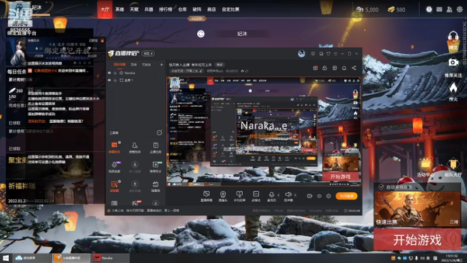The width and height of the screenshot is (467, 263).
Task: Click the large 开始游戏 start game button
Action: 417,240
